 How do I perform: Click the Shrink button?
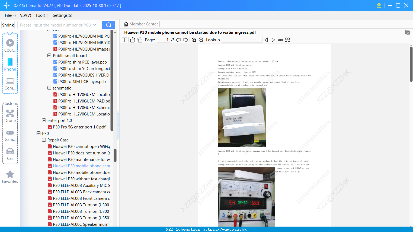coord(8,25)
